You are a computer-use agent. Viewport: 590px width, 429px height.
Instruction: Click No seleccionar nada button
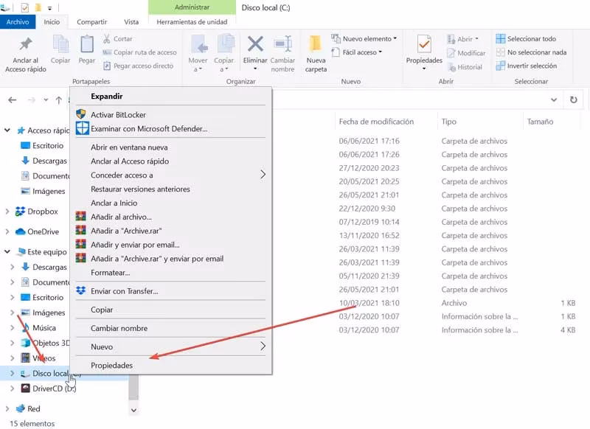coord(531,52)
